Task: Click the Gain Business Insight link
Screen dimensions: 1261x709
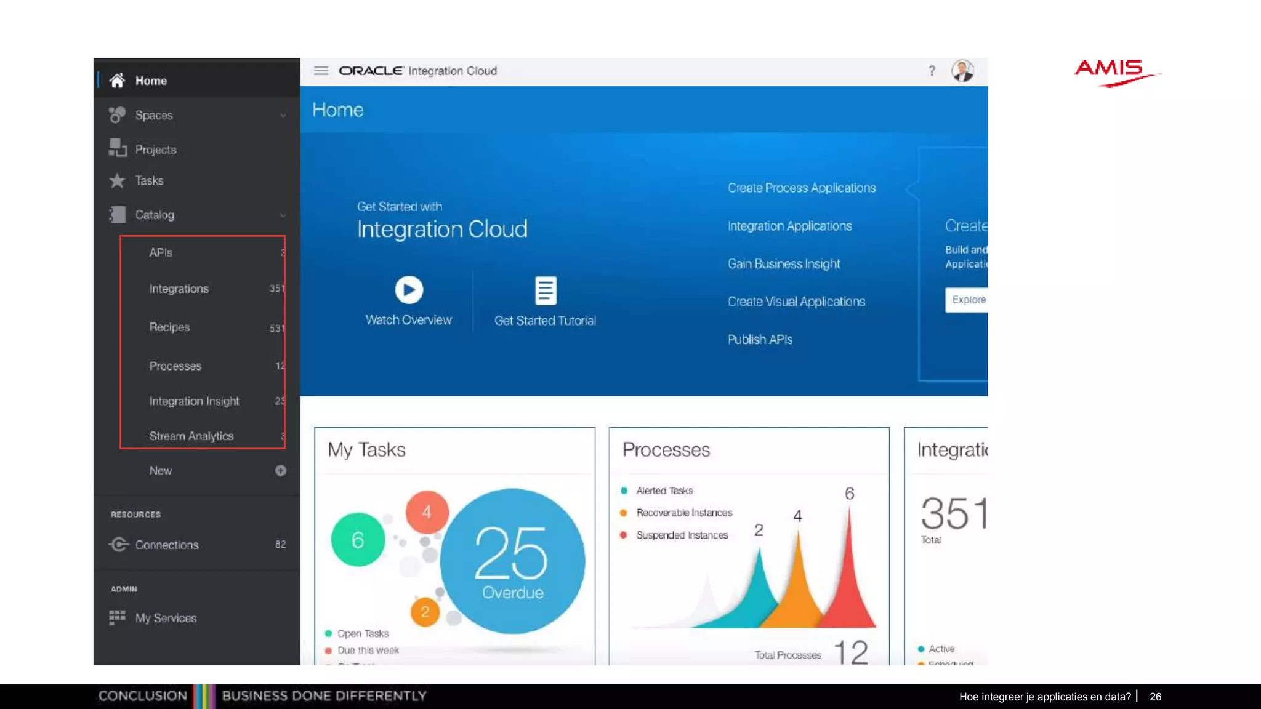Action: [784, 264]
